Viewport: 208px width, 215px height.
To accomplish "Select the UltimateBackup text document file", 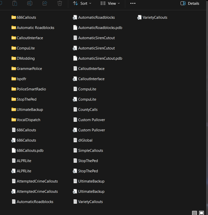I will (x=89, y=181).
